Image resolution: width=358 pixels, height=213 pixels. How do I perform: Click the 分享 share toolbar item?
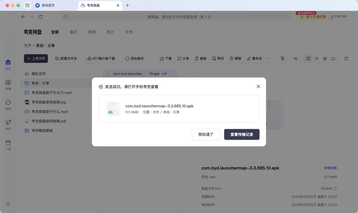tap(183, 58)
